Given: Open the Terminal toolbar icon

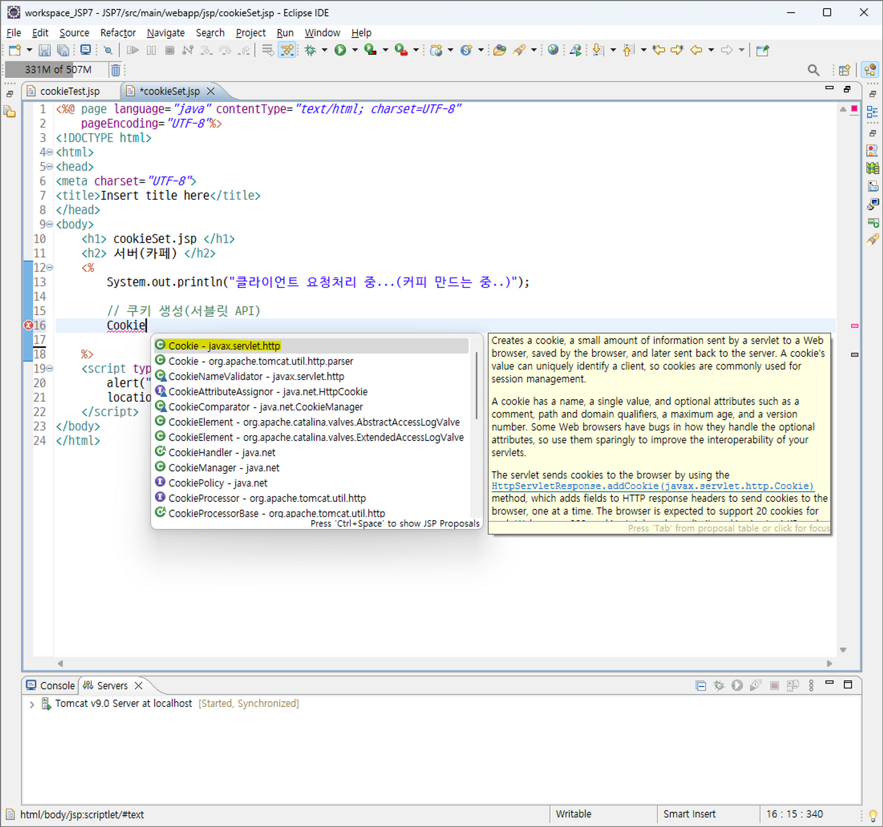Looking at the screenshot, I should [x=85, y=50].
